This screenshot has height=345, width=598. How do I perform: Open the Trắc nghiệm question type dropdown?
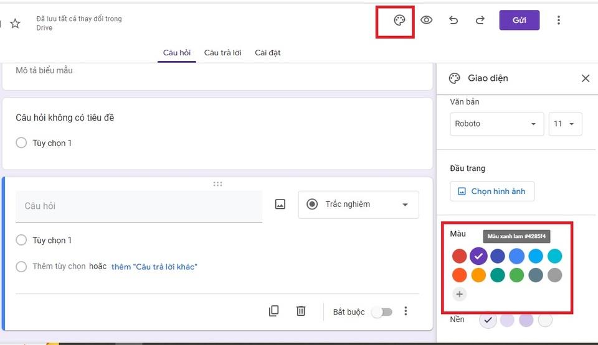point(358,205)
